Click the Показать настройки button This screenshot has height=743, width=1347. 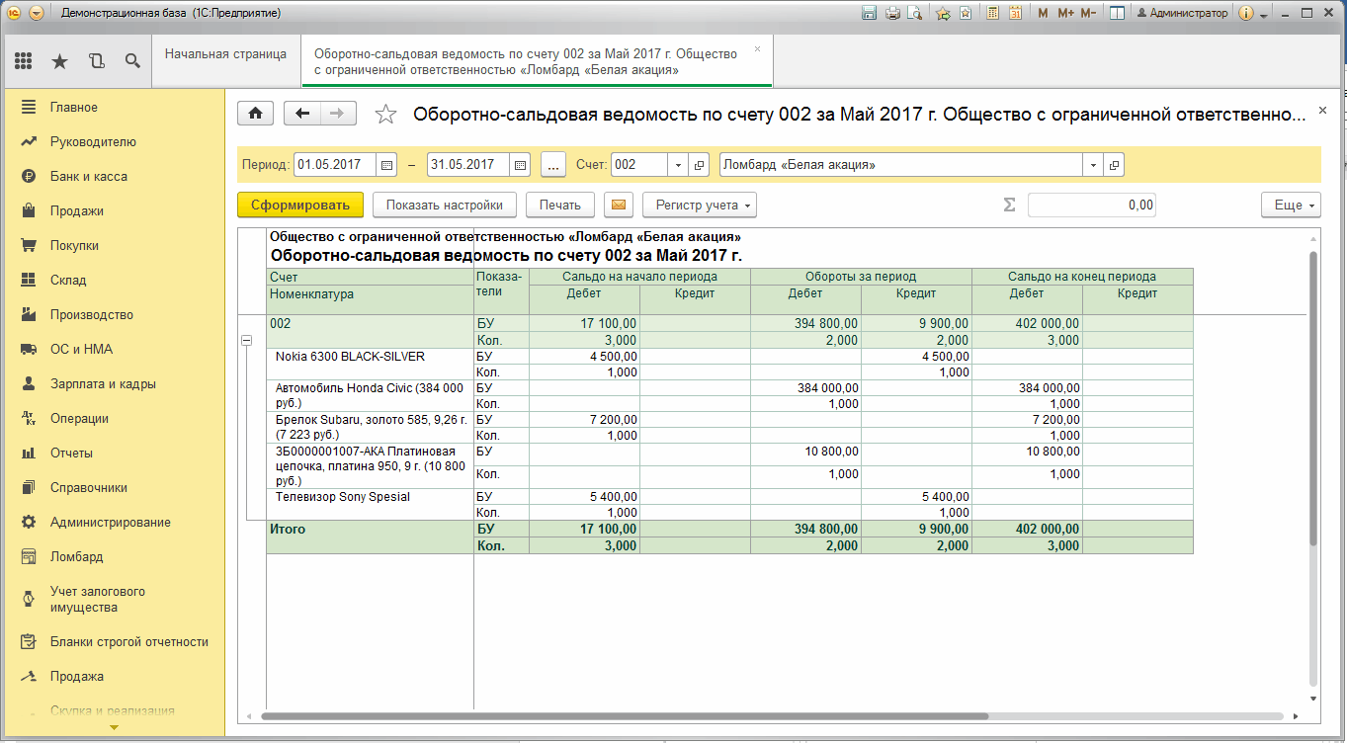pos(445,206)
